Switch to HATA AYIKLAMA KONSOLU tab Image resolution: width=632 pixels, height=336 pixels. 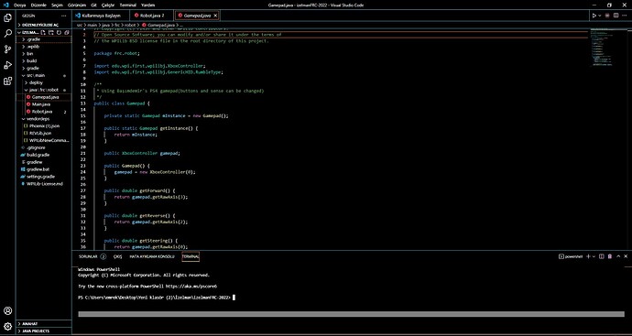151,256
